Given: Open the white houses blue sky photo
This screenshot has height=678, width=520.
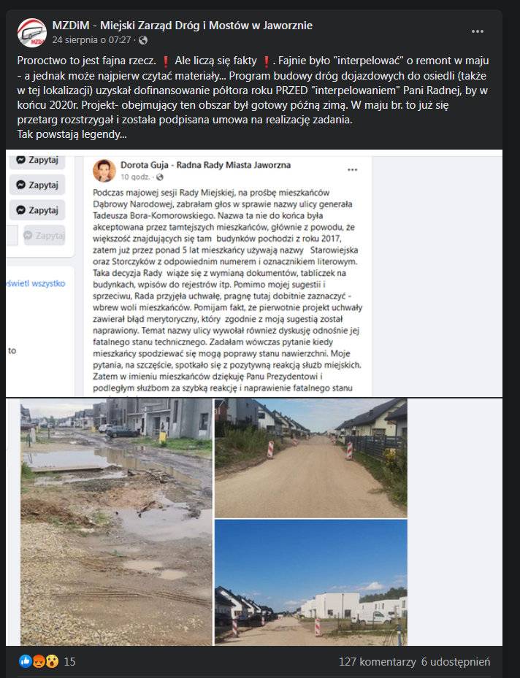Looking at the screenshot, I should (311, 582).
